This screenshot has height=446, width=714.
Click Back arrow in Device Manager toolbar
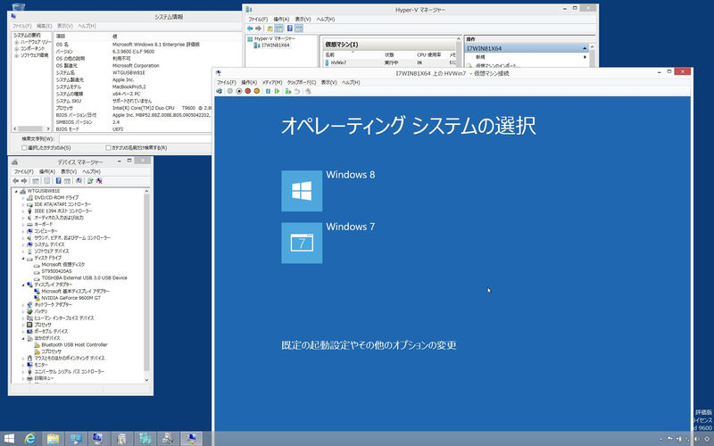point(16,181)
